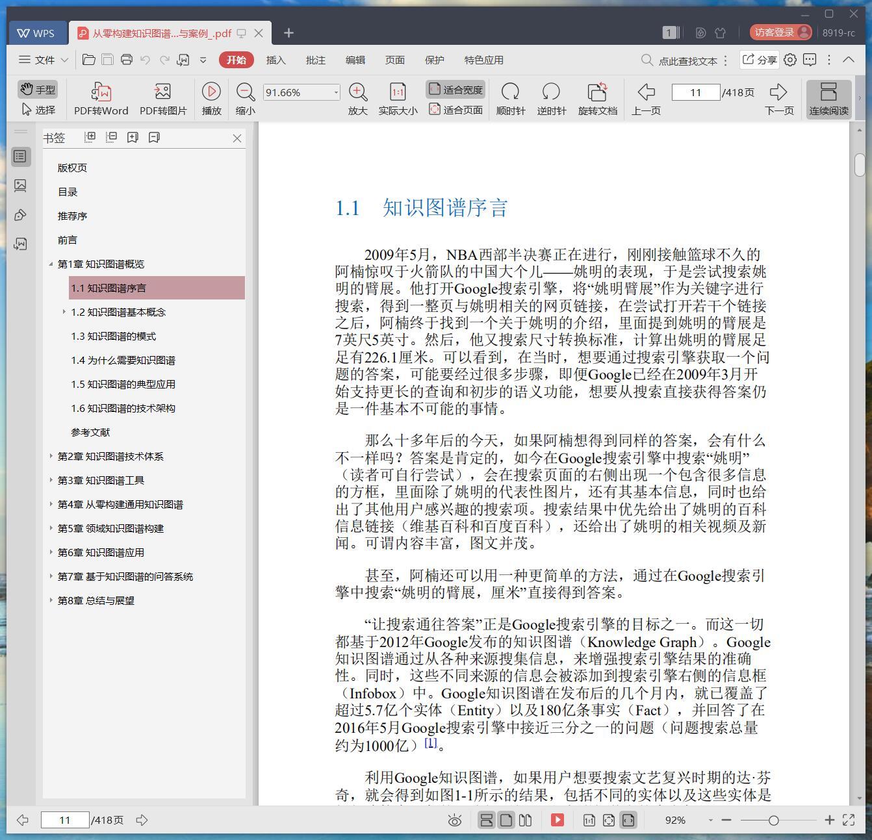Start slideshow with the 播放 button
The height and width of the screenshot is (840, 872).
coord(211,99)
